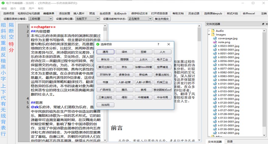Click 生成epub in the toolbar
Image resolution: width=268 pixels, height=144 pixels.
(x=121, y=14)
